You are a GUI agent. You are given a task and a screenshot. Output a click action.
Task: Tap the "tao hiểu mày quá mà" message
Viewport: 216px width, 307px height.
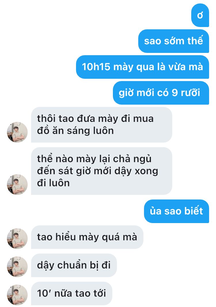point(87,237)
